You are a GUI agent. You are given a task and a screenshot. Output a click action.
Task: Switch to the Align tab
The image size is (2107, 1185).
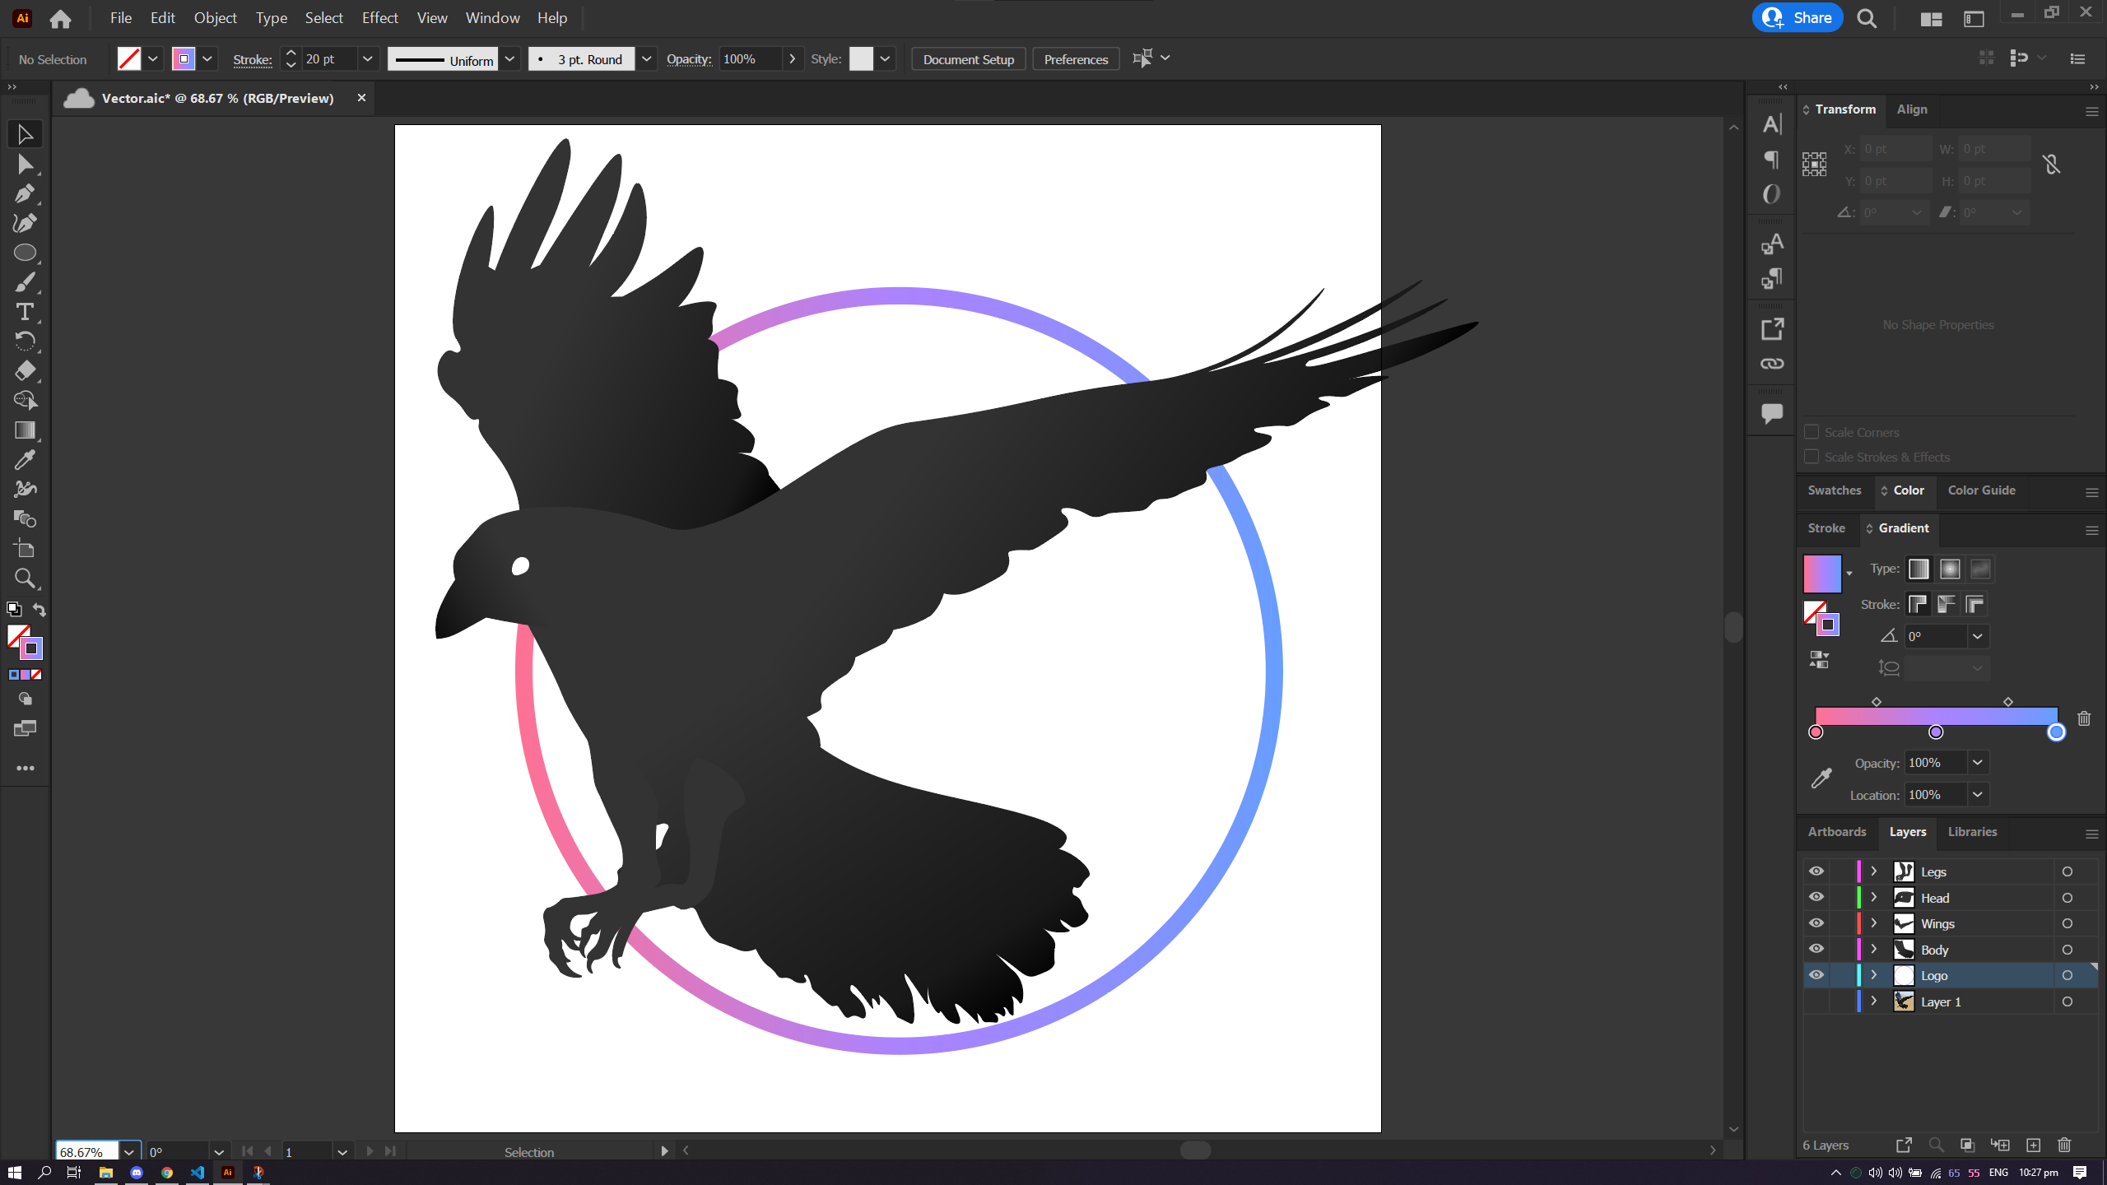tap(1912, 109)
